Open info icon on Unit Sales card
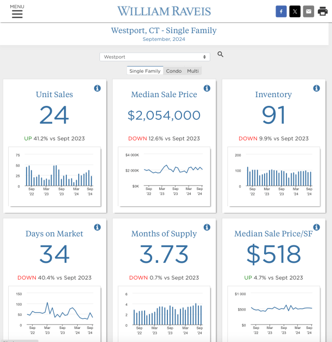 97,88
